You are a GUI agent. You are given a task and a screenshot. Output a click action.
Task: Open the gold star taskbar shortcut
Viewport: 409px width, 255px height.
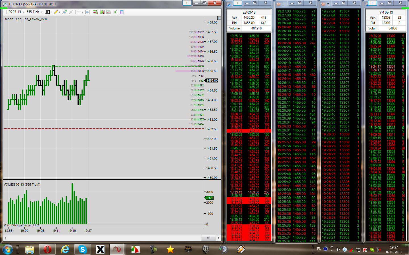[170, 249]
